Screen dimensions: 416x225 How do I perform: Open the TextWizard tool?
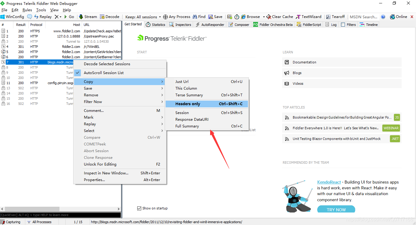(x=309, y=17)
